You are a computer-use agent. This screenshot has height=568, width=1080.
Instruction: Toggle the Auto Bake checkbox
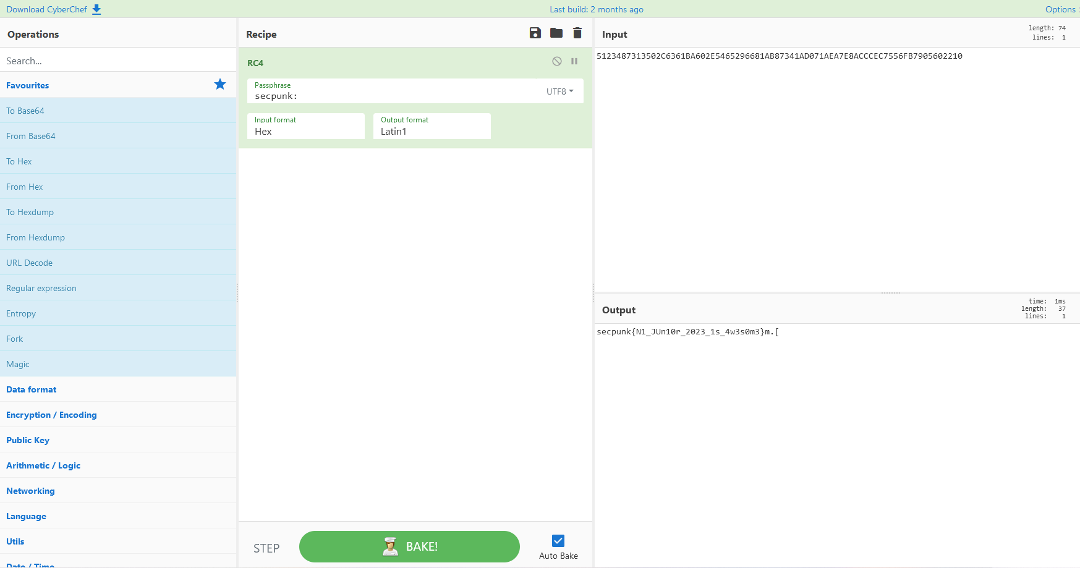(558, 541)
